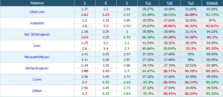
Task: Click the Bet 365(England) link
Action: 37,35
